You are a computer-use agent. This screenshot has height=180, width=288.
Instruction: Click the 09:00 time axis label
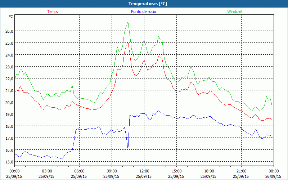(x=112, y=171)
